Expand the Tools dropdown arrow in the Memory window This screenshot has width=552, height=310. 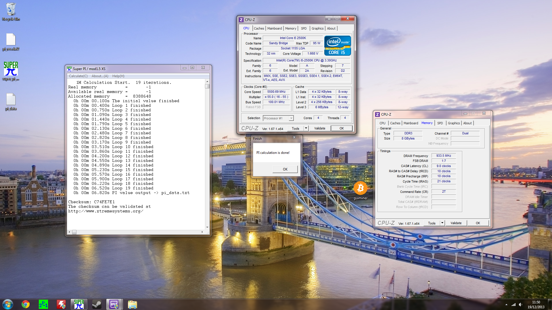[442, 223]
